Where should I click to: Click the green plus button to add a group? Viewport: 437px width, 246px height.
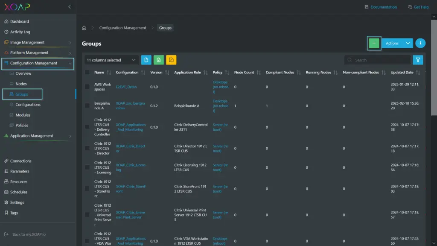click(x=374, y=43)
